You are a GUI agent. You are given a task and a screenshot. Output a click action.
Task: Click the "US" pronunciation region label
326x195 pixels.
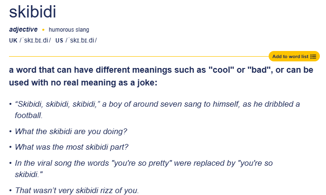(59, 41)
